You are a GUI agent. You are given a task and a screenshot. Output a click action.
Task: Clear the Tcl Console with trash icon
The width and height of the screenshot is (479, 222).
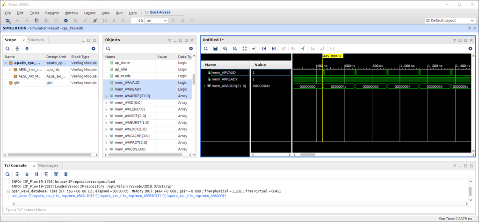point(66,174)
